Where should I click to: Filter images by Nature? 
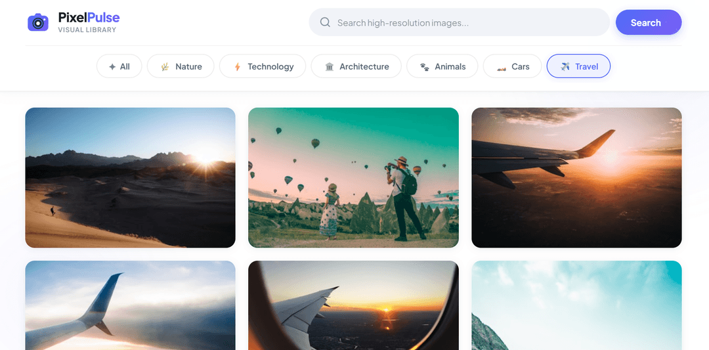181,66
